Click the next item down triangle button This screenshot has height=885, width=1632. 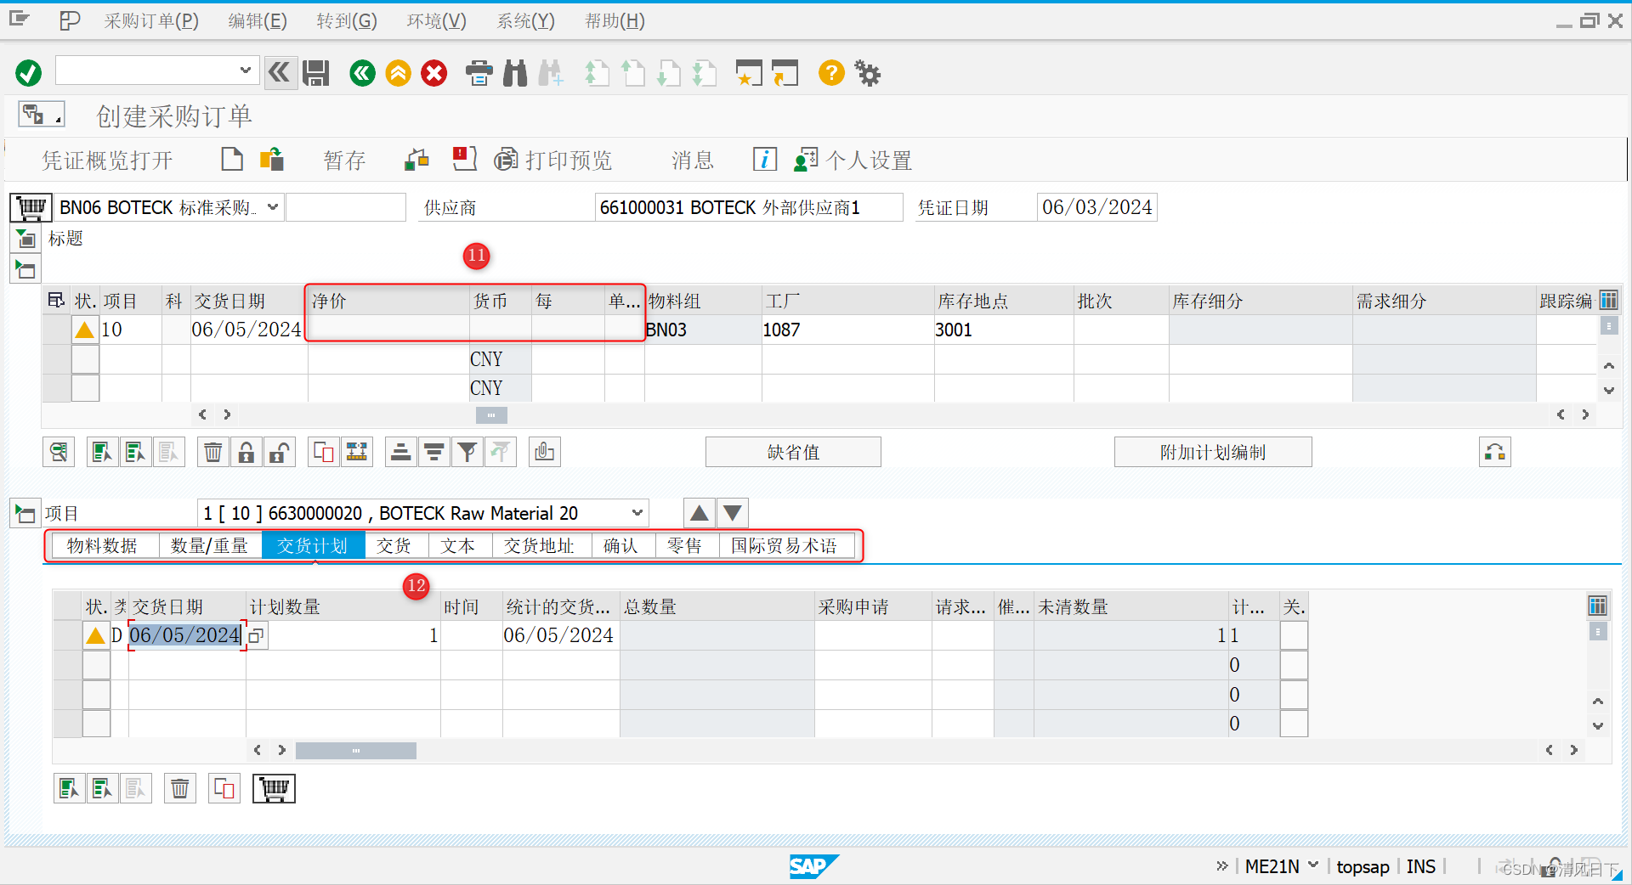733,513
